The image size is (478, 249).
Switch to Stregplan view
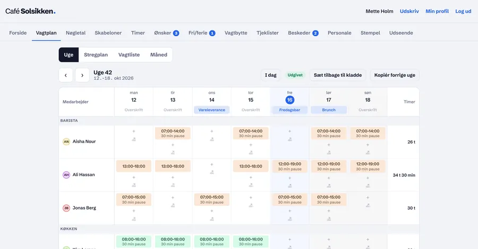(96, 55)
